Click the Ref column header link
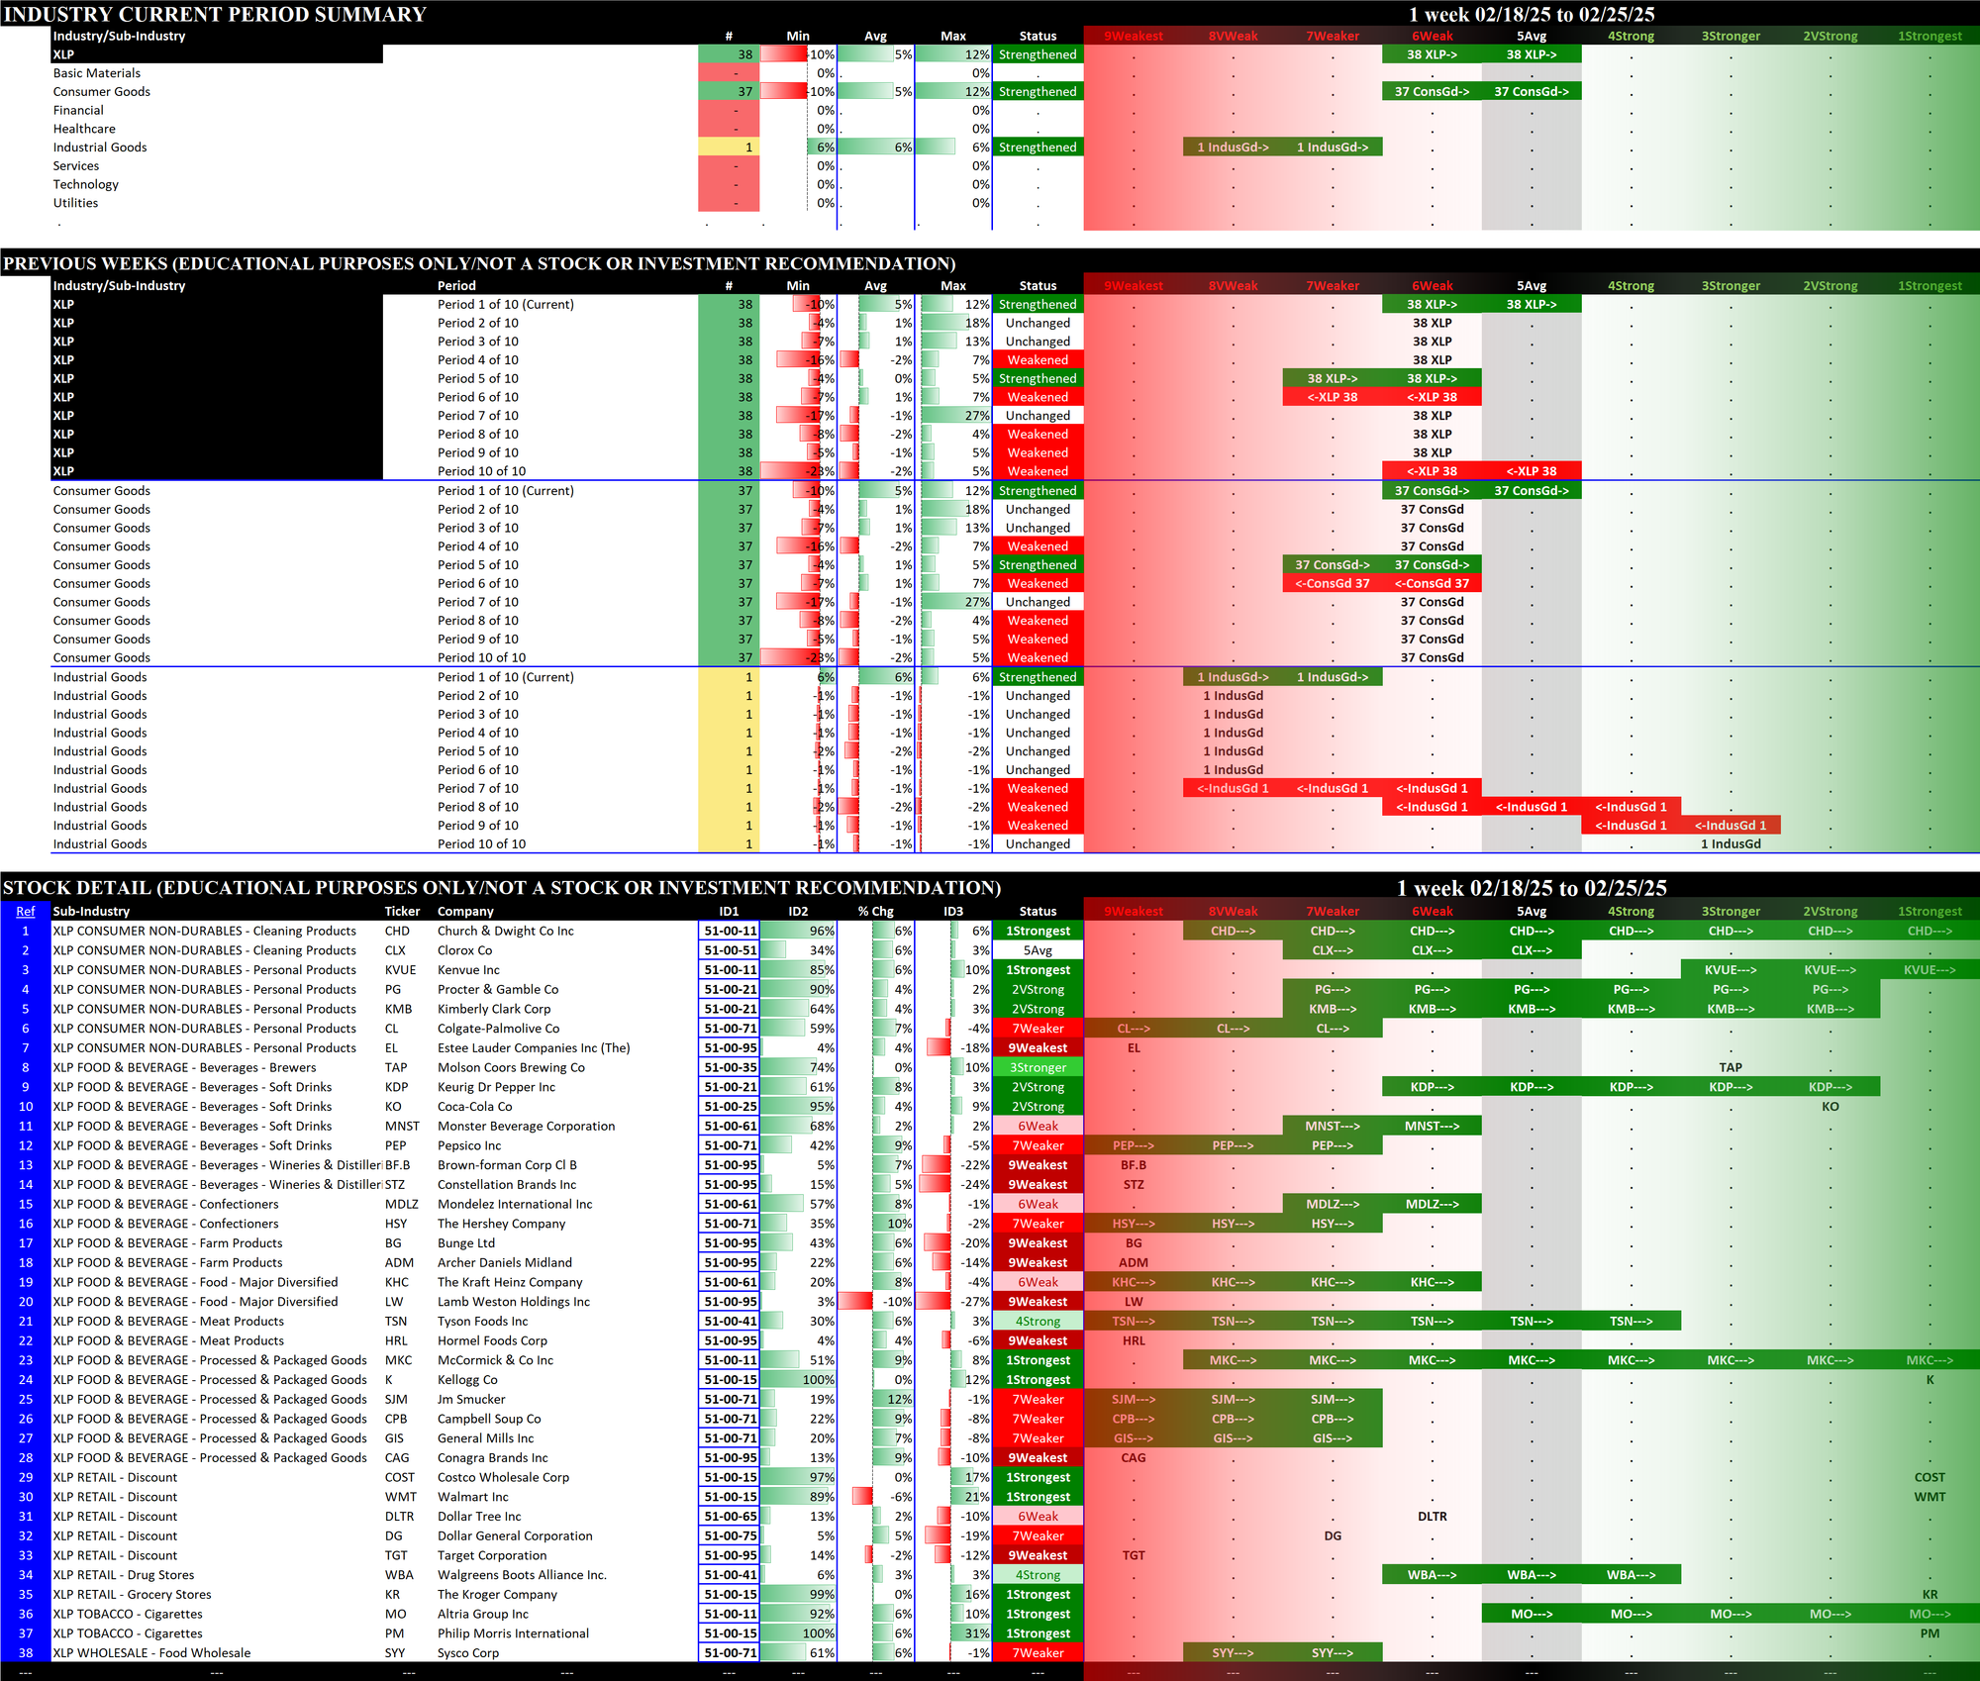 click(26, 912)
